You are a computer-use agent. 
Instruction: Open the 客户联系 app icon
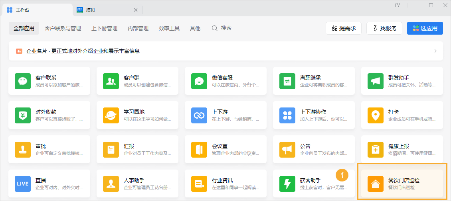[22, 81]
